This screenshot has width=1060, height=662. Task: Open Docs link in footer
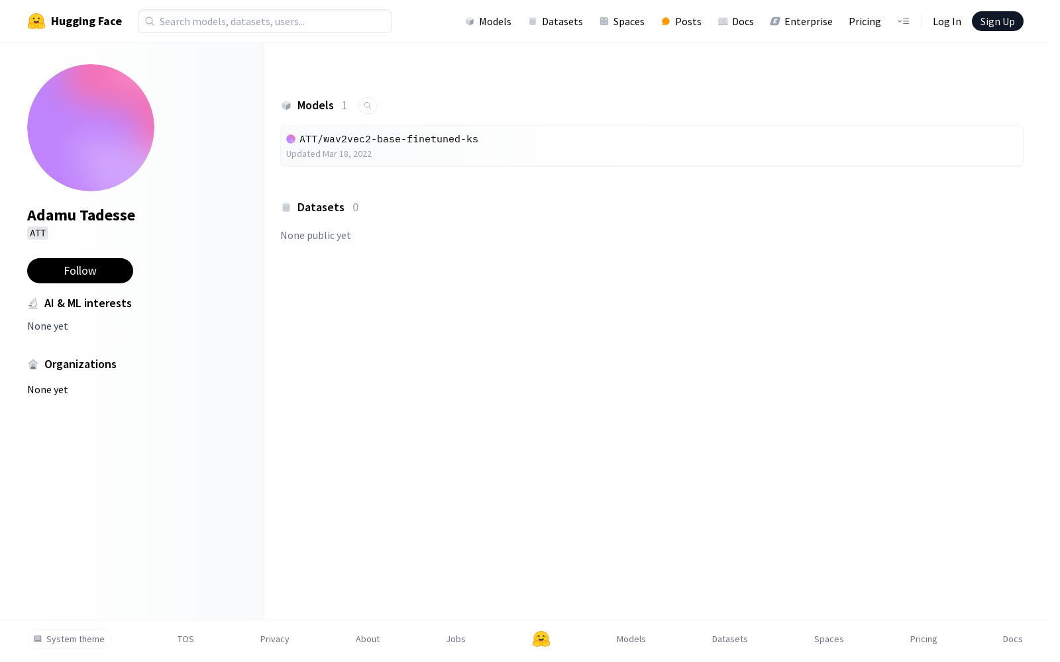pos(1013,639)
